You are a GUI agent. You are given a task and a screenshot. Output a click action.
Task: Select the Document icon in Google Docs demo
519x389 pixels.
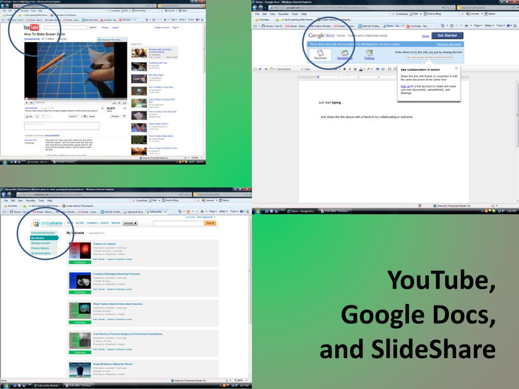click(x=320, y=55)
